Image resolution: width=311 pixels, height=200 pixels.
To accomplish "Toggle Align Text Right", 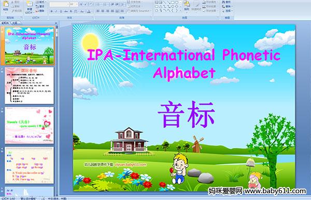I will coord(107,11).
